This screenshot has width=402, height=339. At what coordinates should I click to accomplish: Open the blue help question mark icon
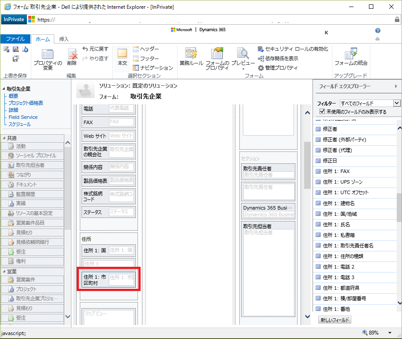tap(378, 31)
